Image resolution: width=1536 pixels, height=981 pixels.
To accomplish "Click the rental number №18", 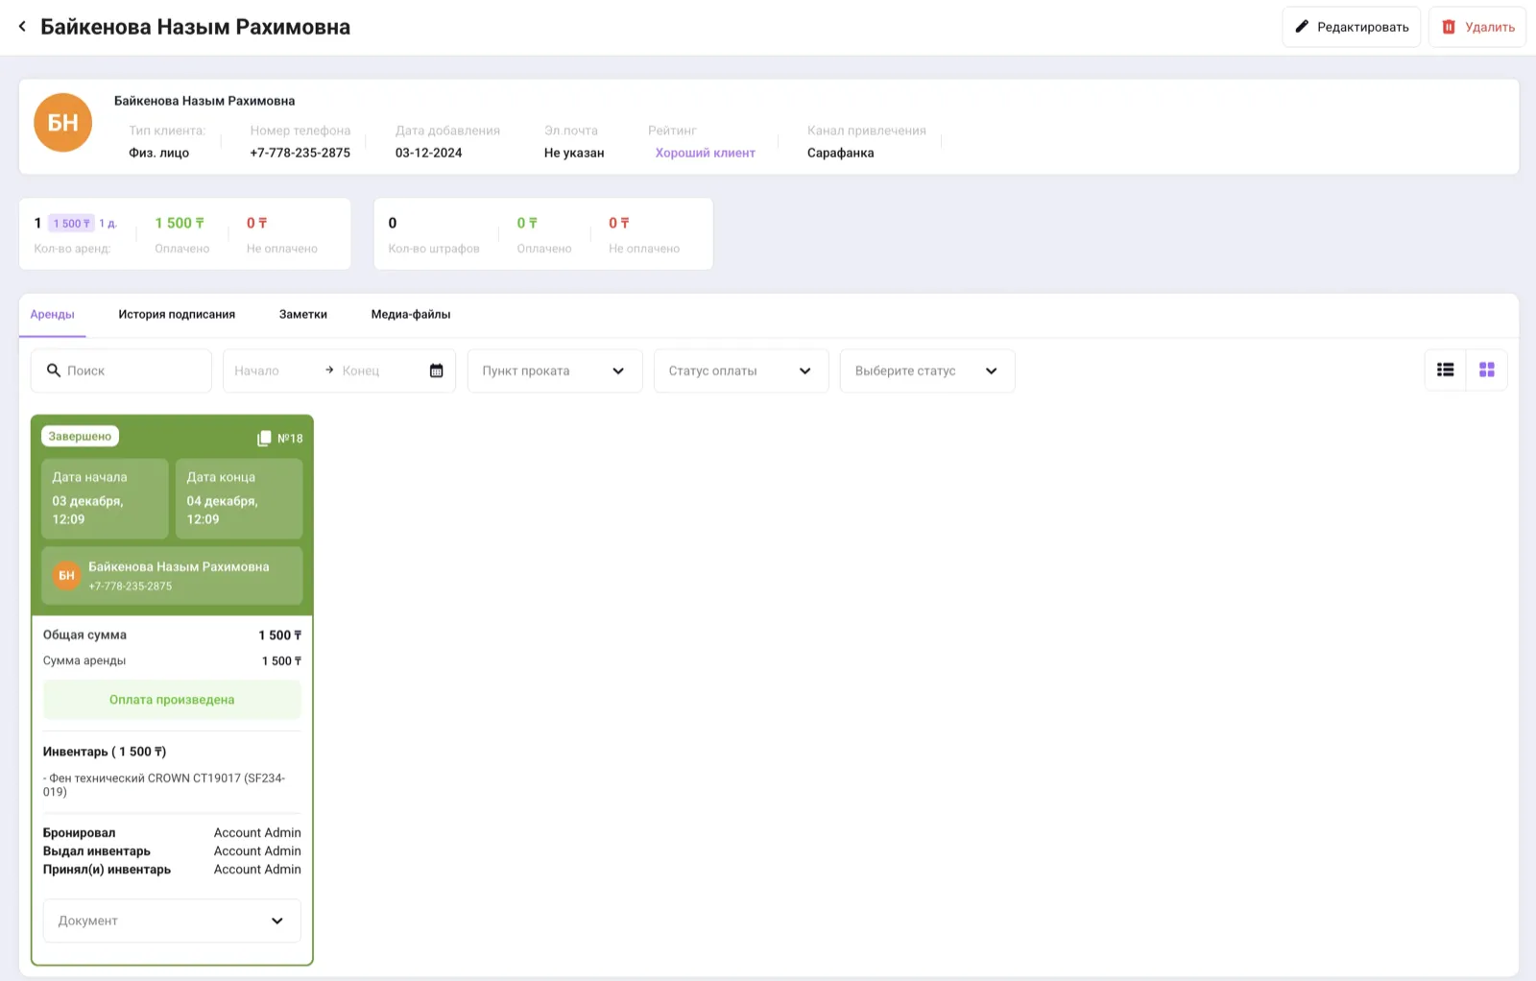I will pyautogui.click(x=290, y=438).
